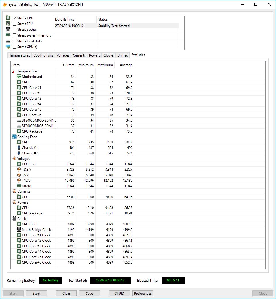Viewport: 276px width, 299px height.
Task: Click the DIMM memory voltage icon
Action: [19, 186]
